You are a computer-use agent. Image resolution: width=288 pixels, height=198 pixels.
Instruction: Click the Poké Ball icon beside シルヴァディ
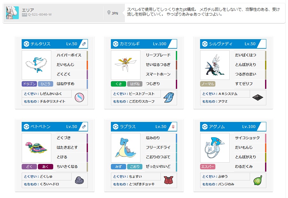pyautogui.click(x=205, y=44)
